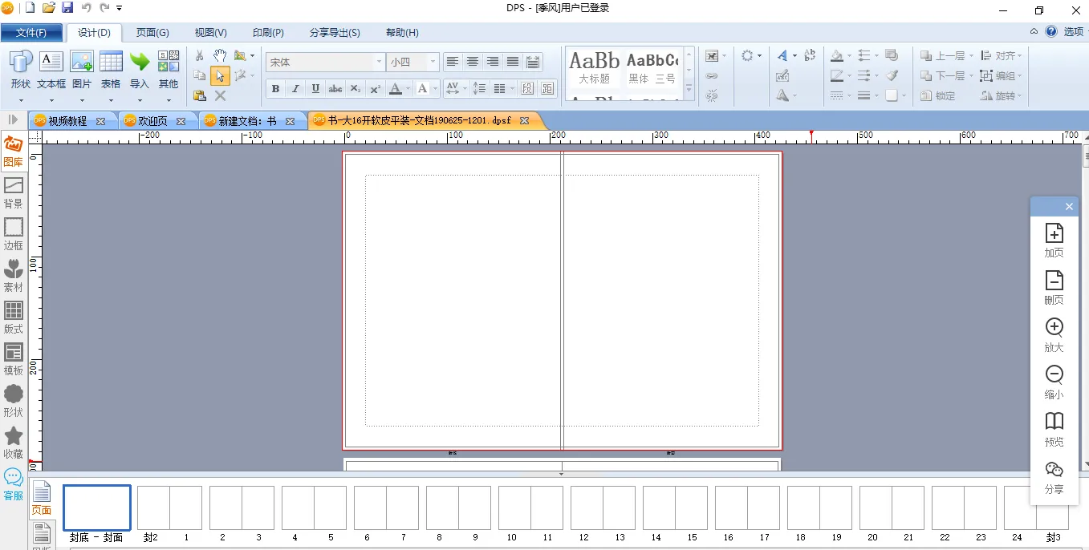This screenshot has height=550, width=1089.
Task: Open the 图库 gallery panel in sidebar
Action: click(x=13, y=151)
